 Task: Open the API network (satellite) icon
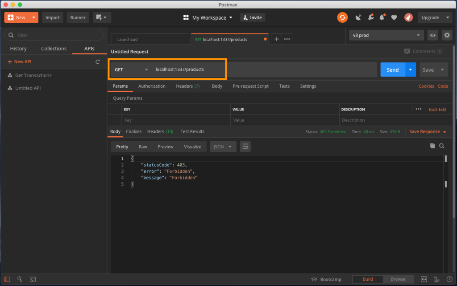[x=358, y=17]
